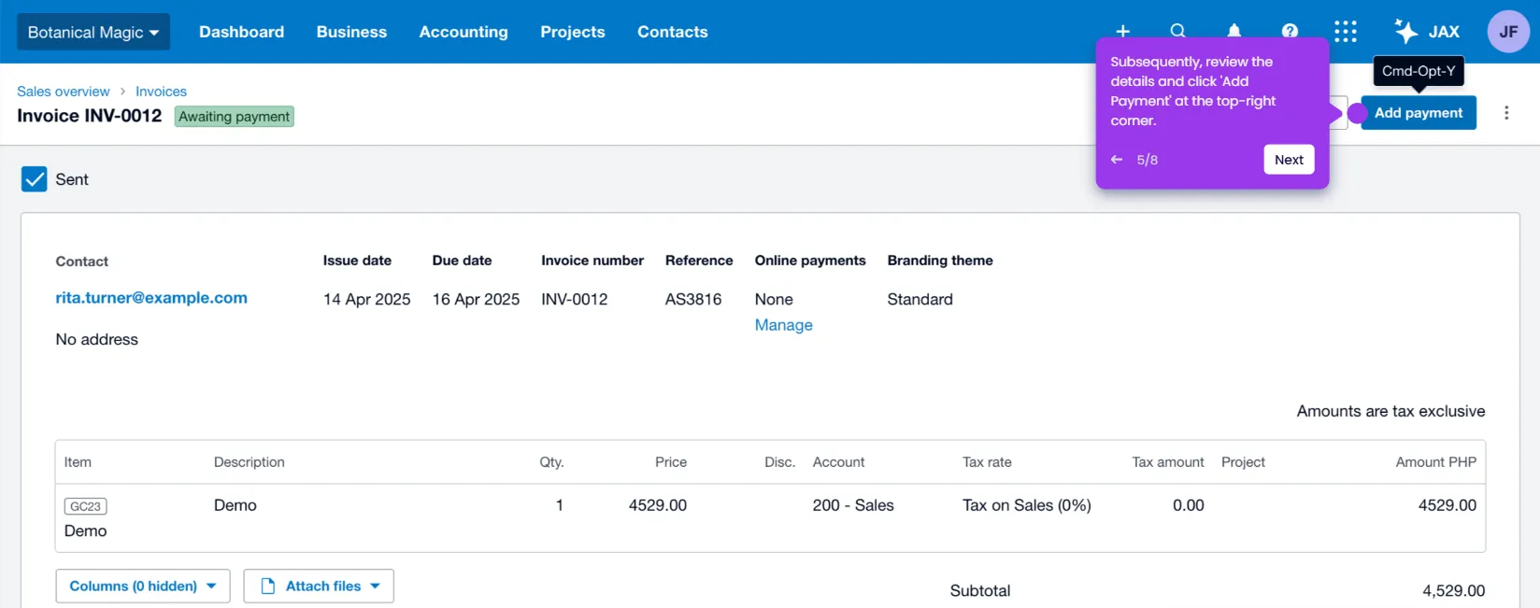The width and height of the screenshot is (1540, 608).
Task: Go to the Invoices breadcrumb
Action: click(x=161, y=92)
